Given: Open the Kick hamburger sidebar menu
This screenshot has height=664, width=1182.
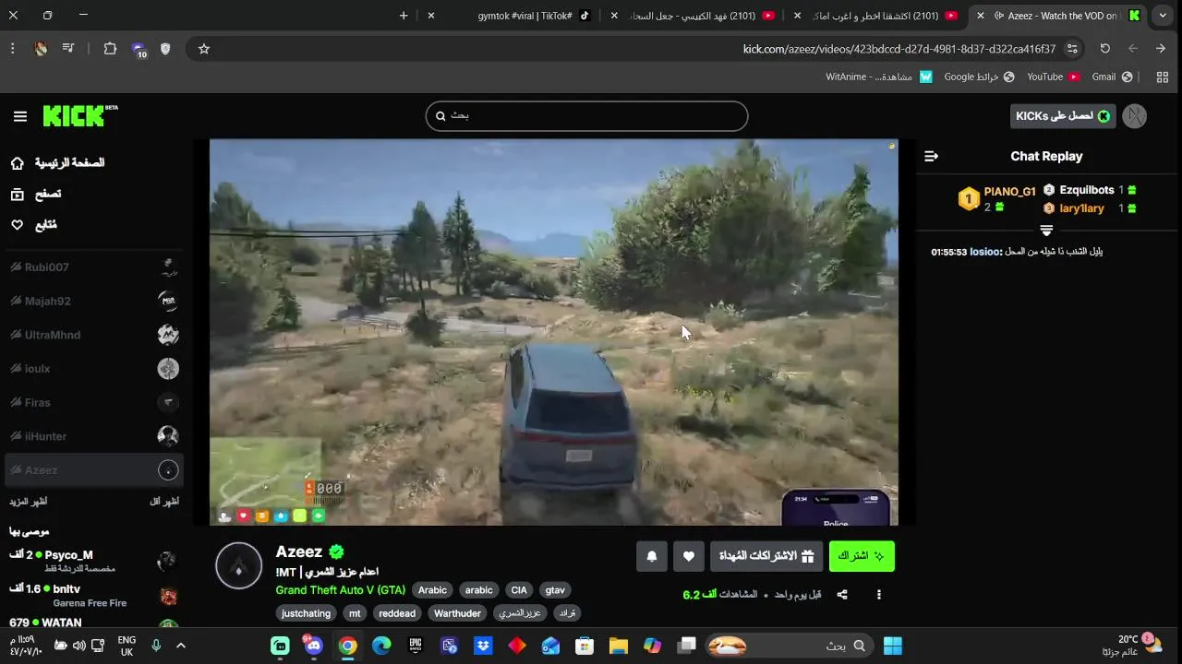Looking at the screenshot, I should coord(20,116).
